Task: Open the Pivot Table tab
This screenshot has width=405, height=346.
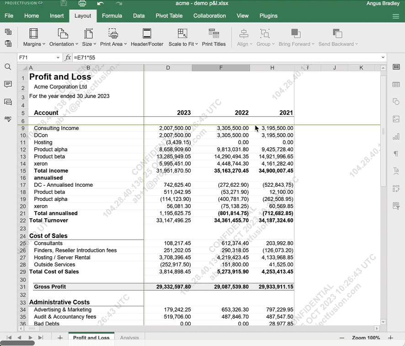Action: point(169,16)
